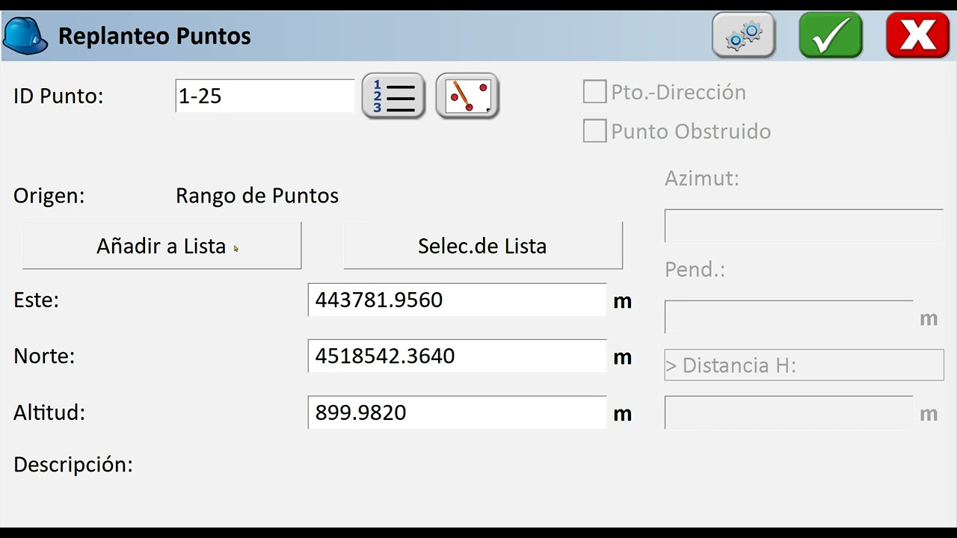Click the Pend. input field

pyautogui.click(x=789, y=317)
